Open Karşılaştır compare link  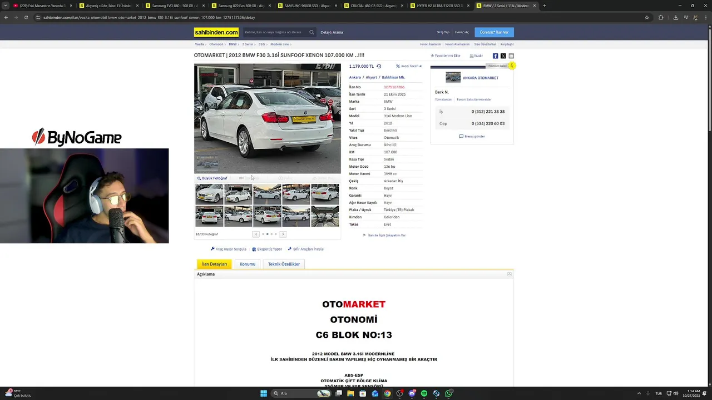pos(507,44)
